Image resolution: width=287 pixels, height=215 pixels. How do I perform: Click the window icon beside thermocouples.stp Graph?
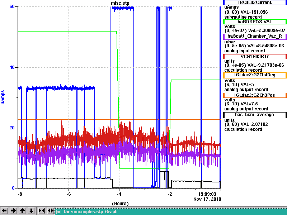(58, 212)
